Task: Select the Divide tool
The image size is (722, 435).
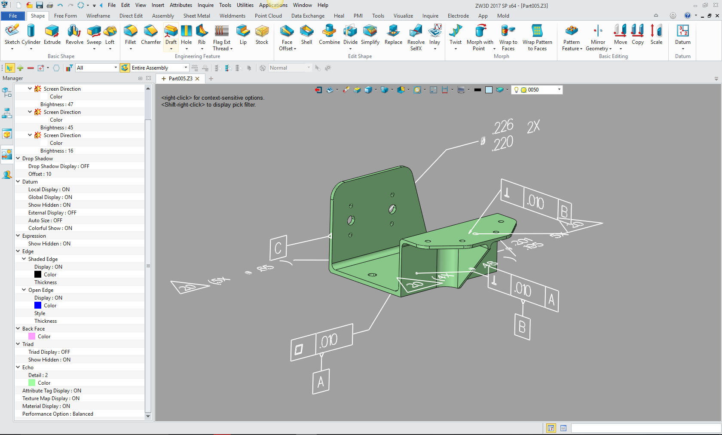Action: pos(350,34)
